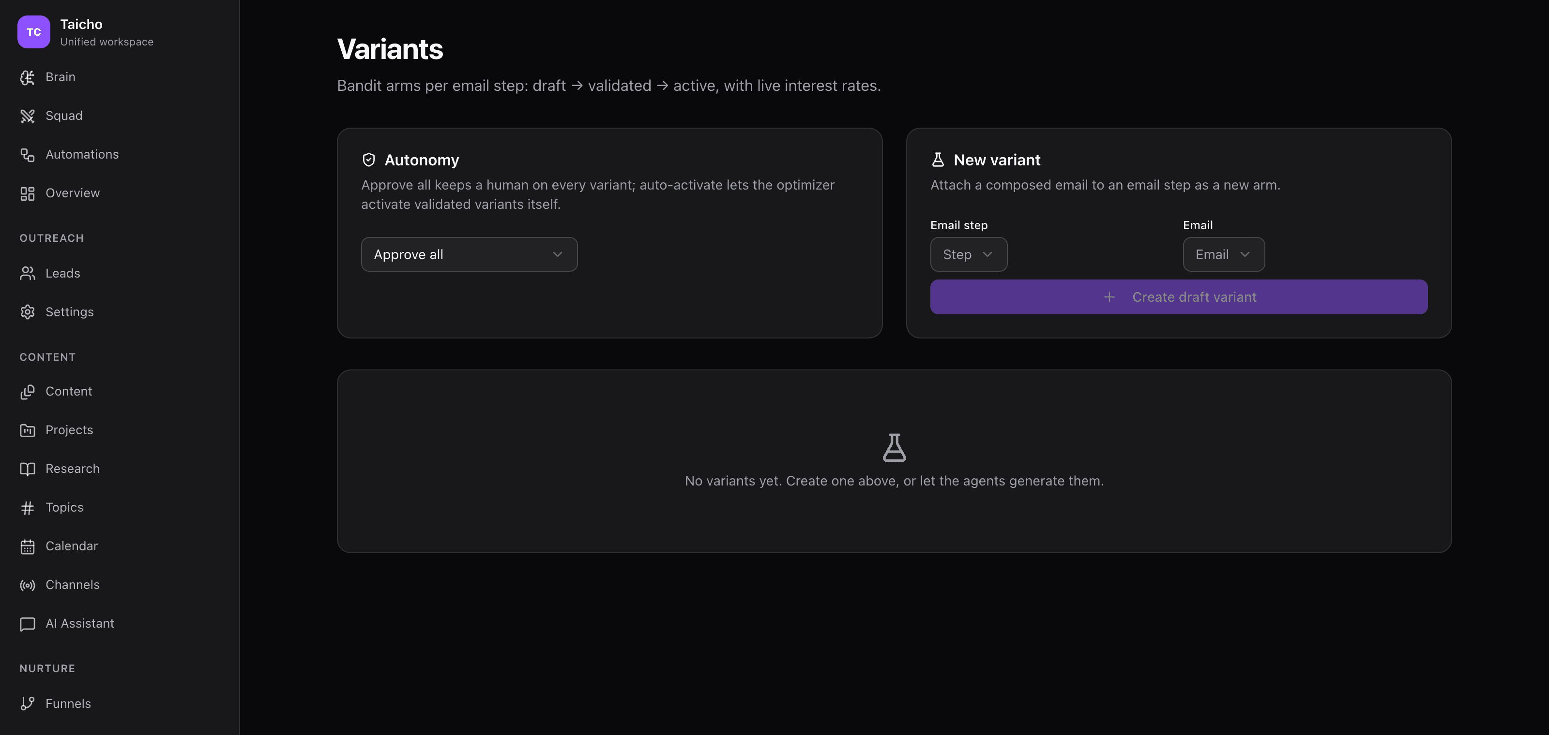Click the OUTREACH section header
Screen dimensions: 1549x735
click(52, 238)
